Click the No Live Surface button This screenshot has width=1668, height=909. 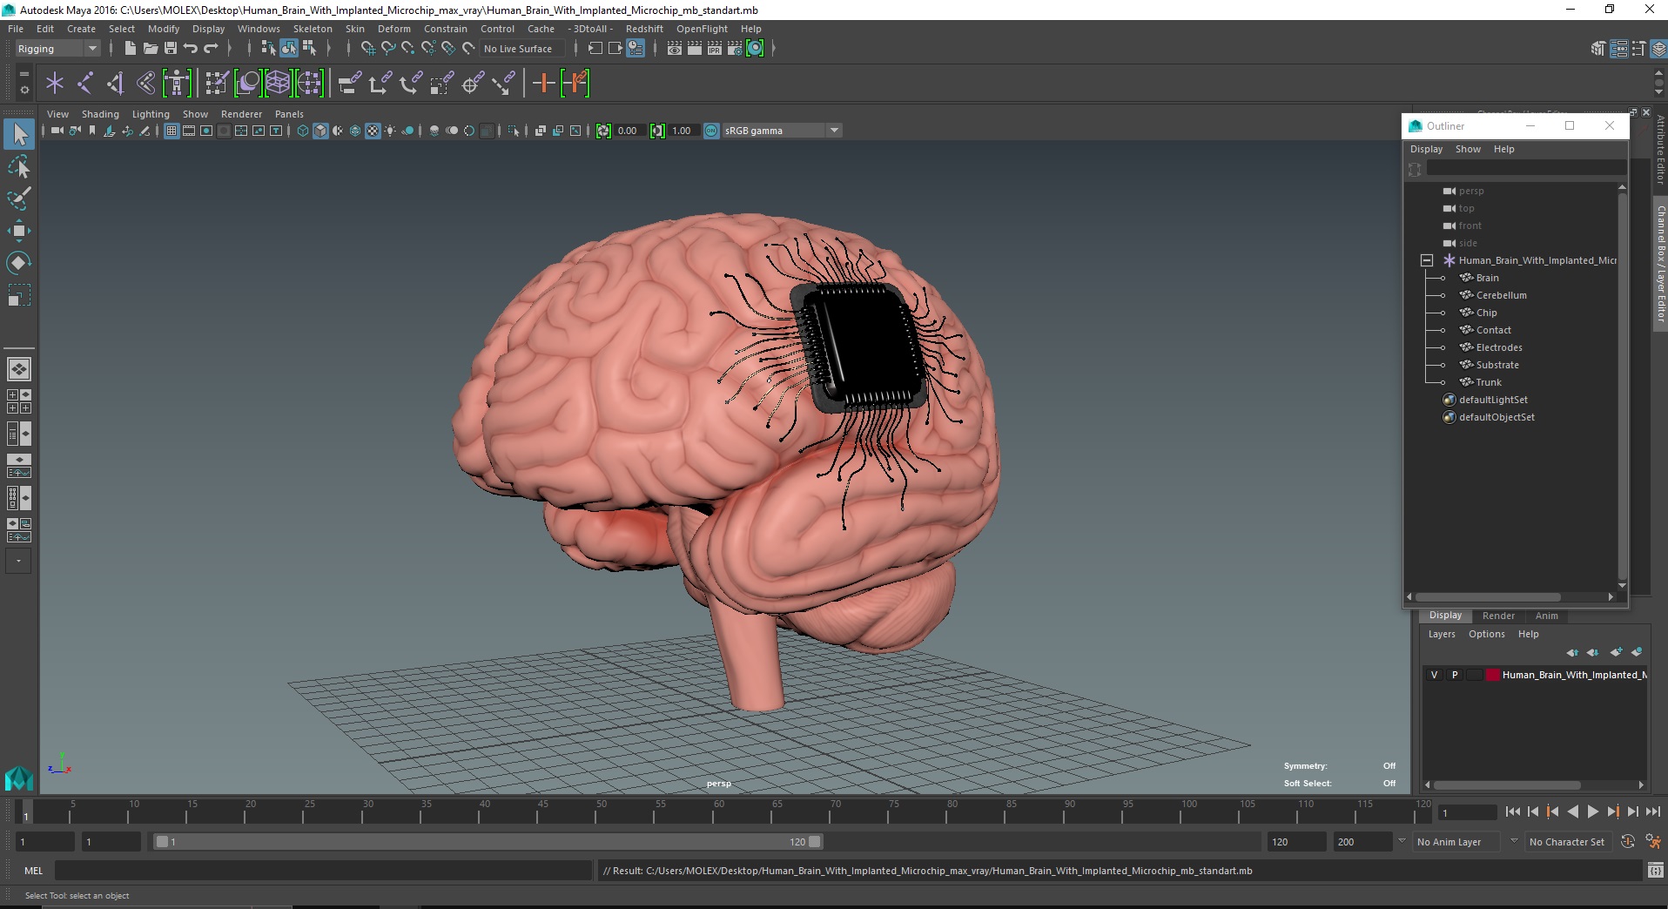click(x=518, y=49)
